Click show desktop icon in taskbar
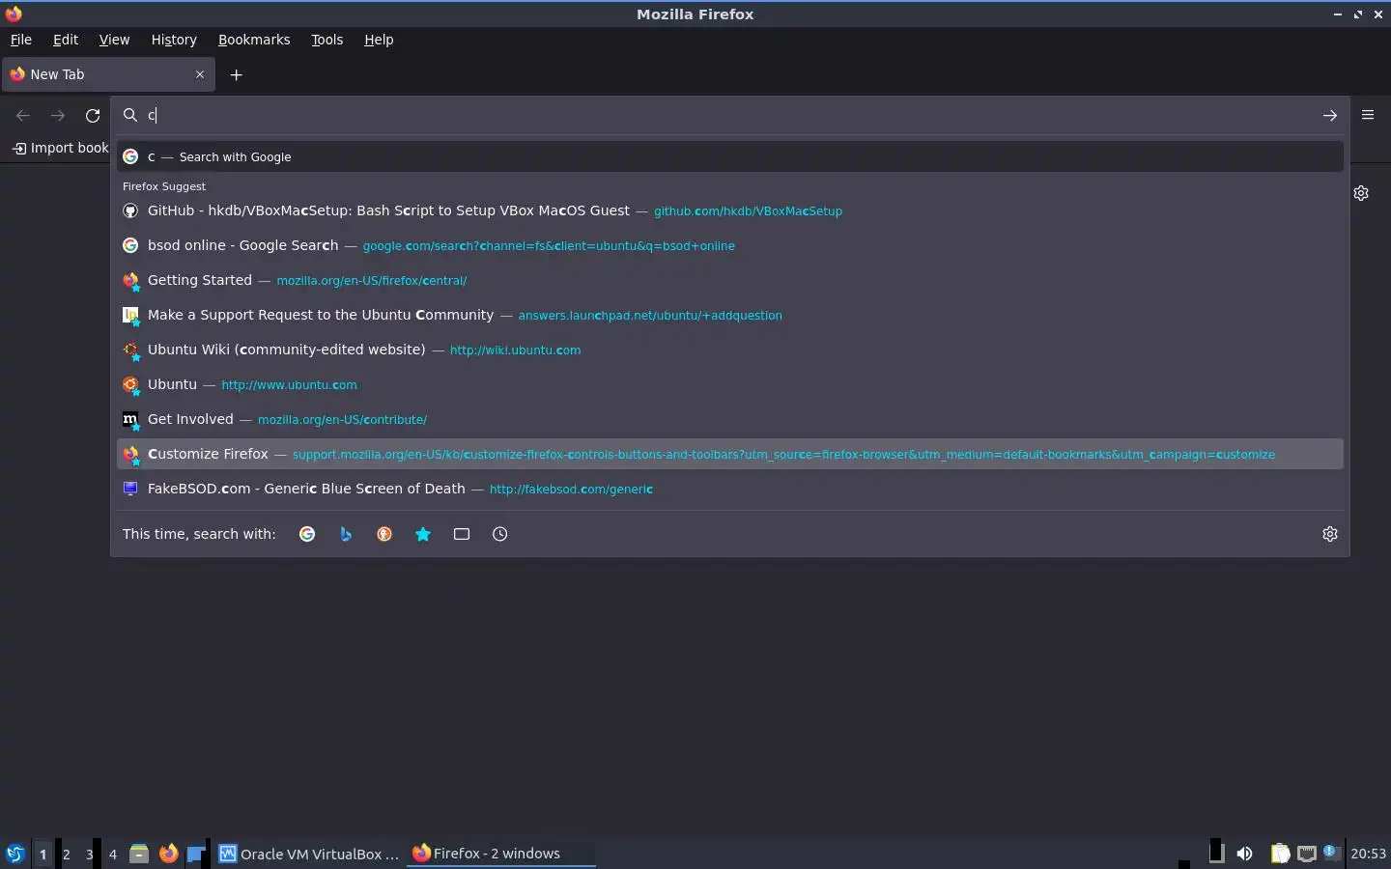Viewport: 1391px width, 869px height. point(196,854)
